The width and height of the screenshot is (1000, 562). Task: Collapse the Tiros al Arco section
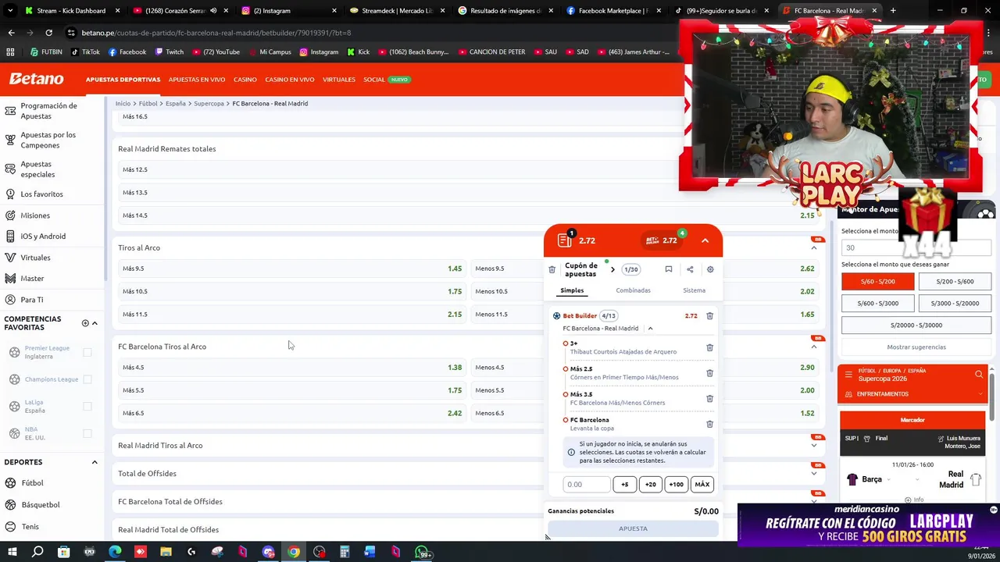(x=814, y=248)
